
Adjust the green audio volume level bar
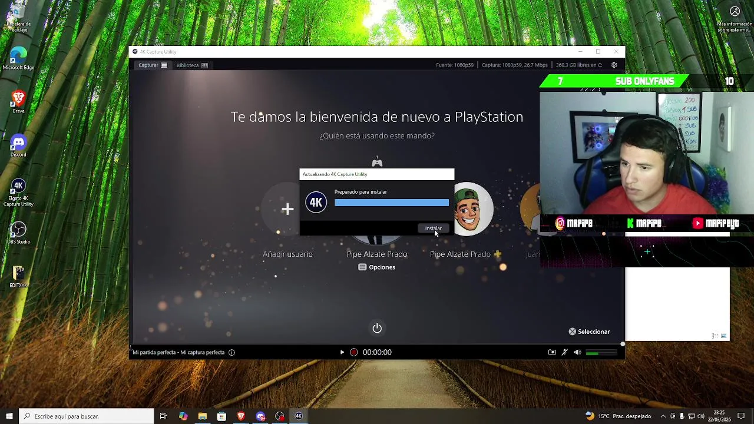(601, 353)
